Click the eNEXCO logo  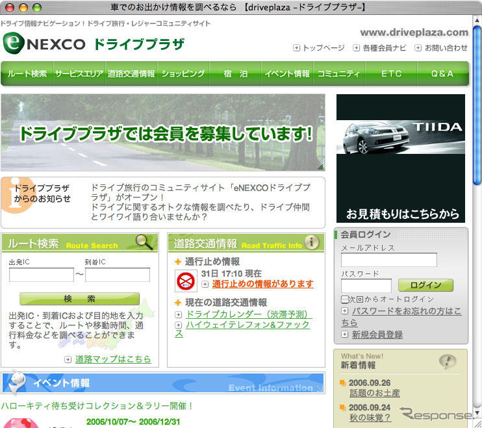(44, 44)
